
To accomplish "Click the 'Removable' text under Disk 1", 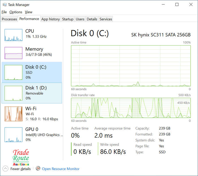I will pyautogui.click(x=35, y=93).
